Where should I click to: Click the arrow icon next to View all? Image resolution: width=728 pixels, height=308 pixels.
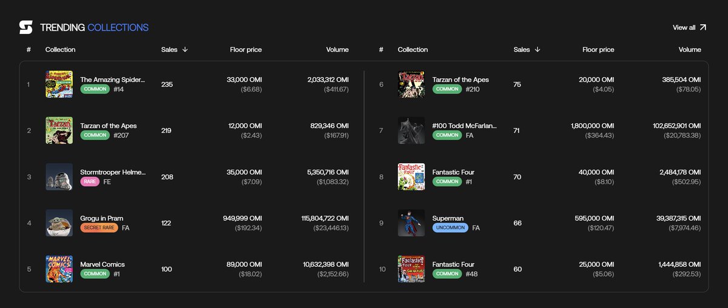pyautogui.click(x=703, y=27)
